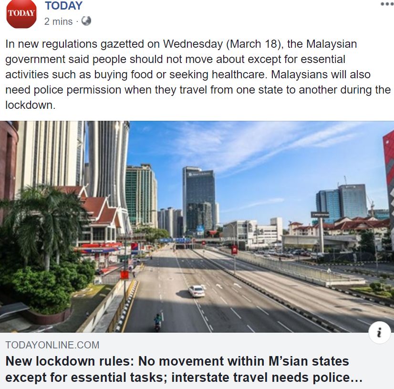Click the motorcyclist on the road in the photo

158,322
